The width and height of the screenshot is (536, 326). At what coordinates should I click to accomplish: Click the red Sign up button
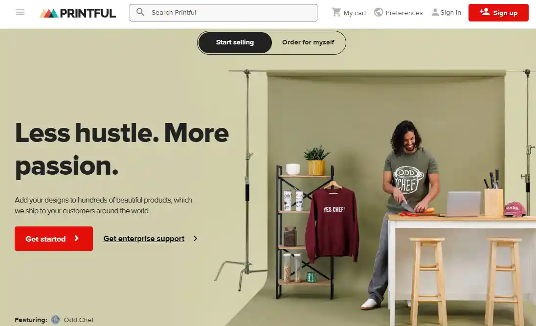point(498,13)
